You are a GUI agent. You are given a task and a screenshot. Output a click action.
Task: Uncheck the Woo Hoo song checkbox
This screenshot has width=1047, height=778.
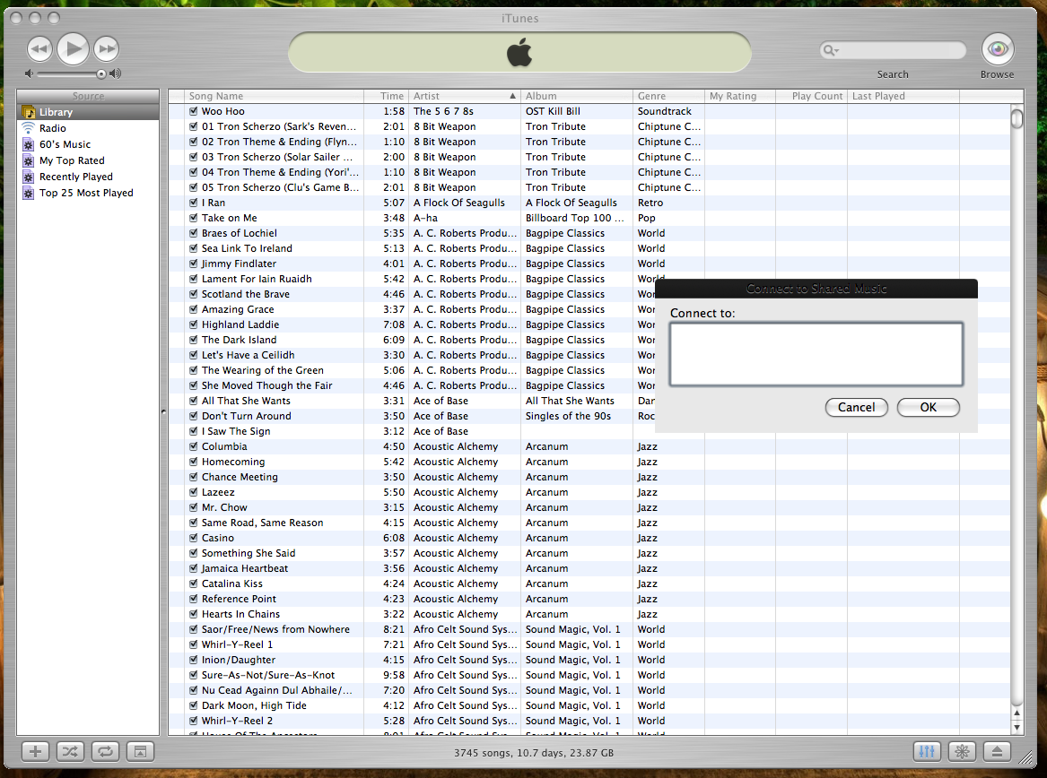click(193, 111)
